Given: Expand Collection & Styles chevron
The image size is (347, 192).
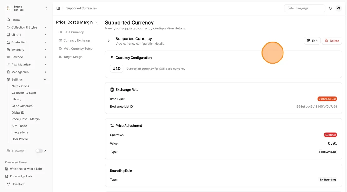Looking at the screenshot, I should (x=45, y=27).
